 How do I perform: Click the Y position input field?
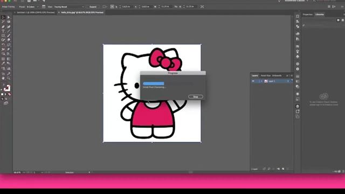146,7
